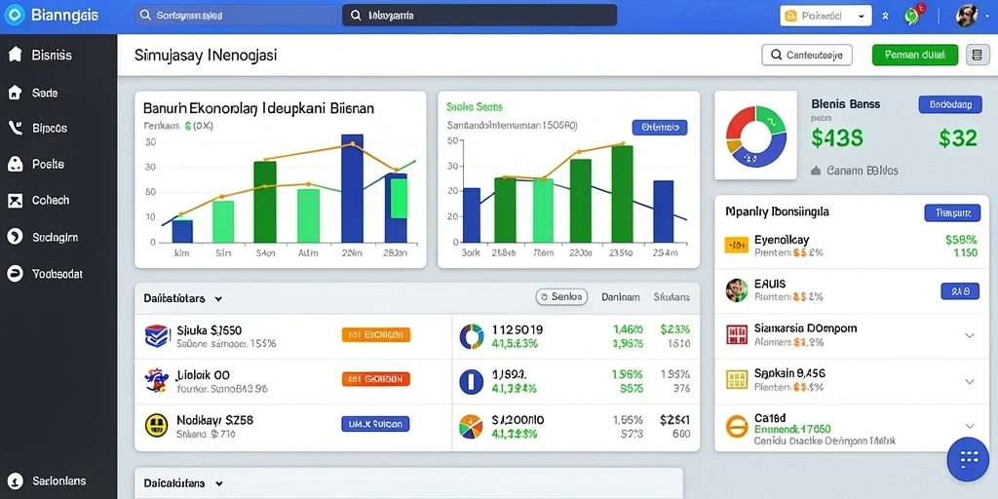This screenshot has width=998, height=499.
Task: Expand the Siamarsia Dompom row chevron
Action: click(x=970, y=335)
